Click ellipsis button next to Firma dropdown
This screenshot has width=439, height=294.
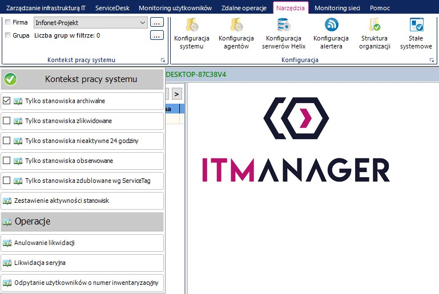click(157, 22)
